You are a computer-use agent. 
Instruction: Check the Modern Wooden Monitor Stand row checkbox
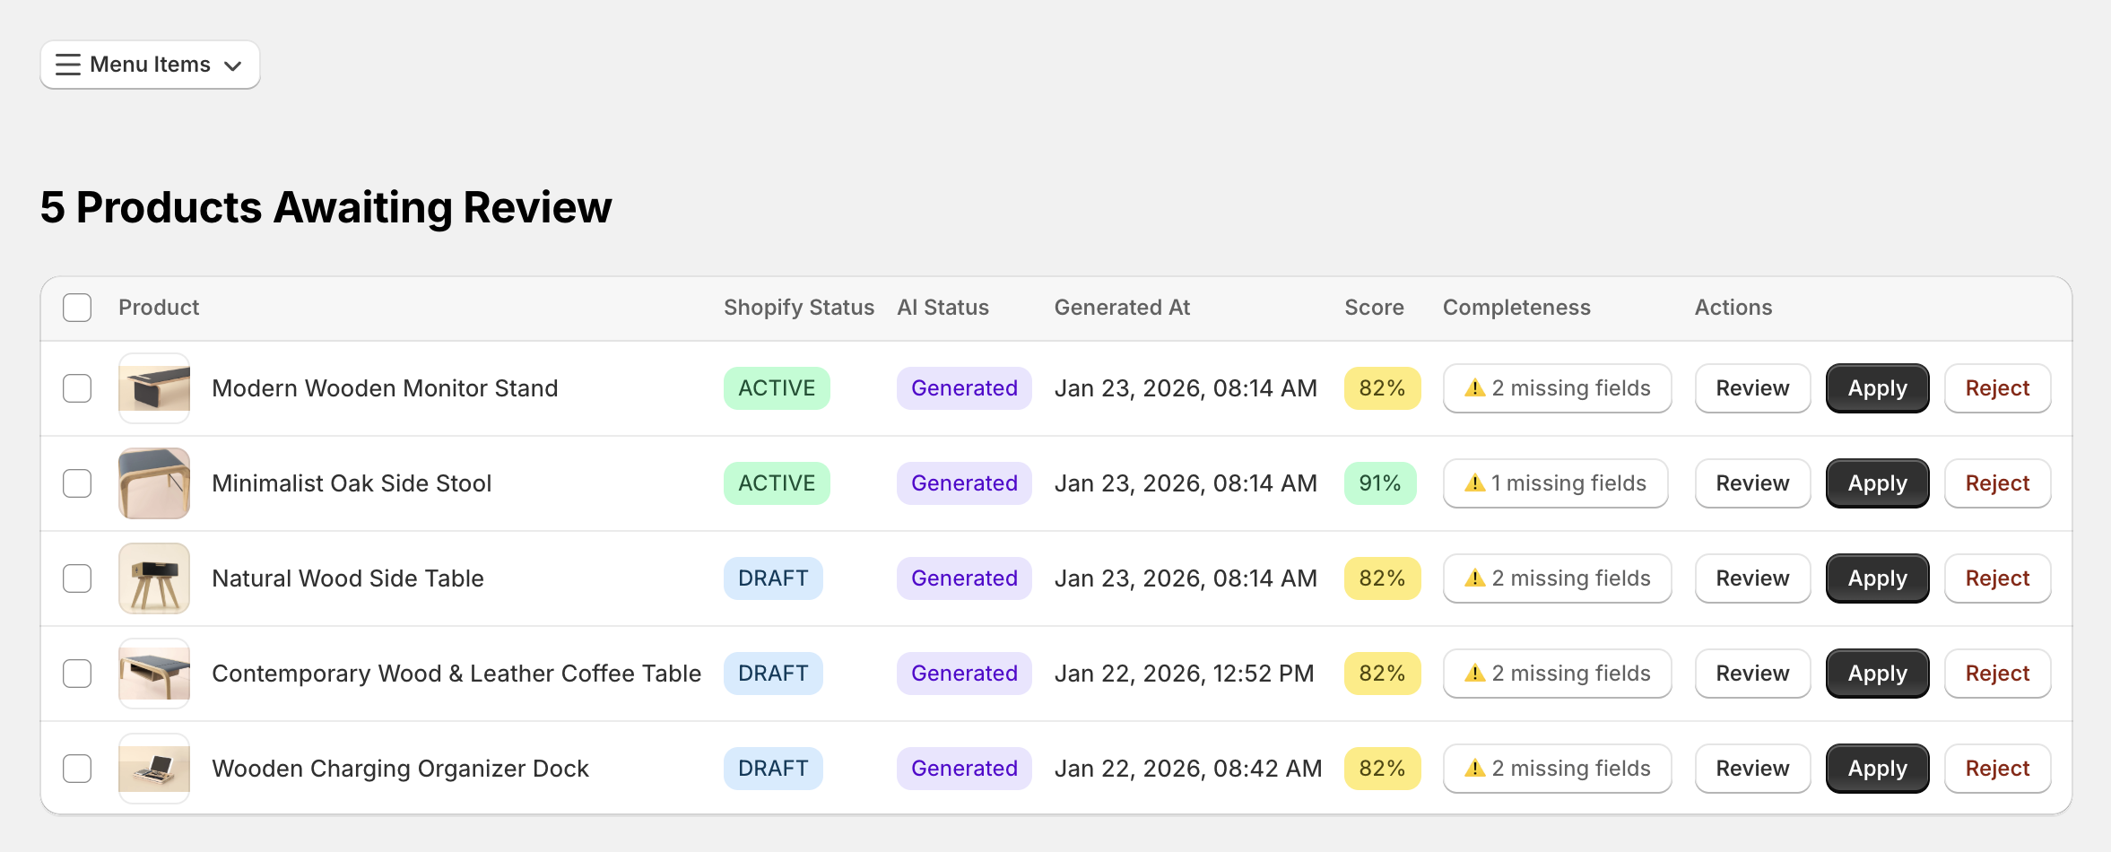(x=76, y=388)
